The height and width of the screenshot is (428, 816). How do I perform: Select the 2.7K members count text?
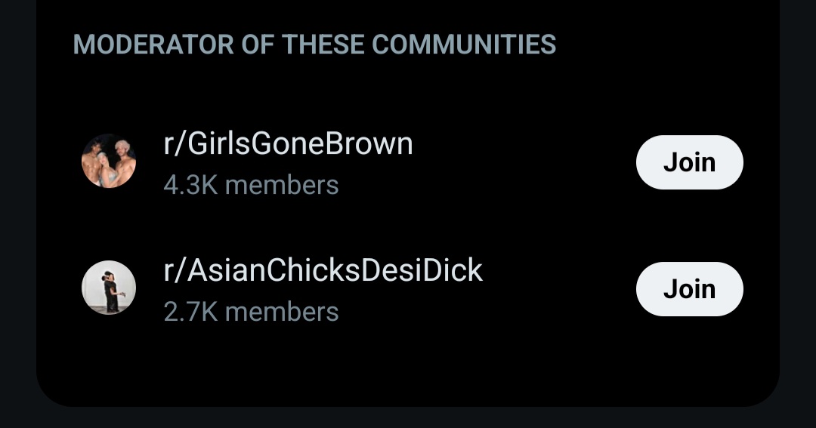click(251, 312)
